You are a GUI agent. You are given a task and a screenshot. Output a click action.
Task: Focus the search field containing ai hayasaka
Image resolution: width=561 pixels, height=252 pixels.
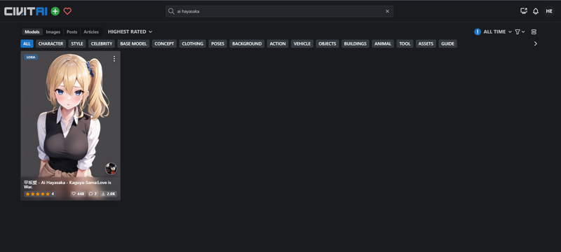tap(279, 11)
